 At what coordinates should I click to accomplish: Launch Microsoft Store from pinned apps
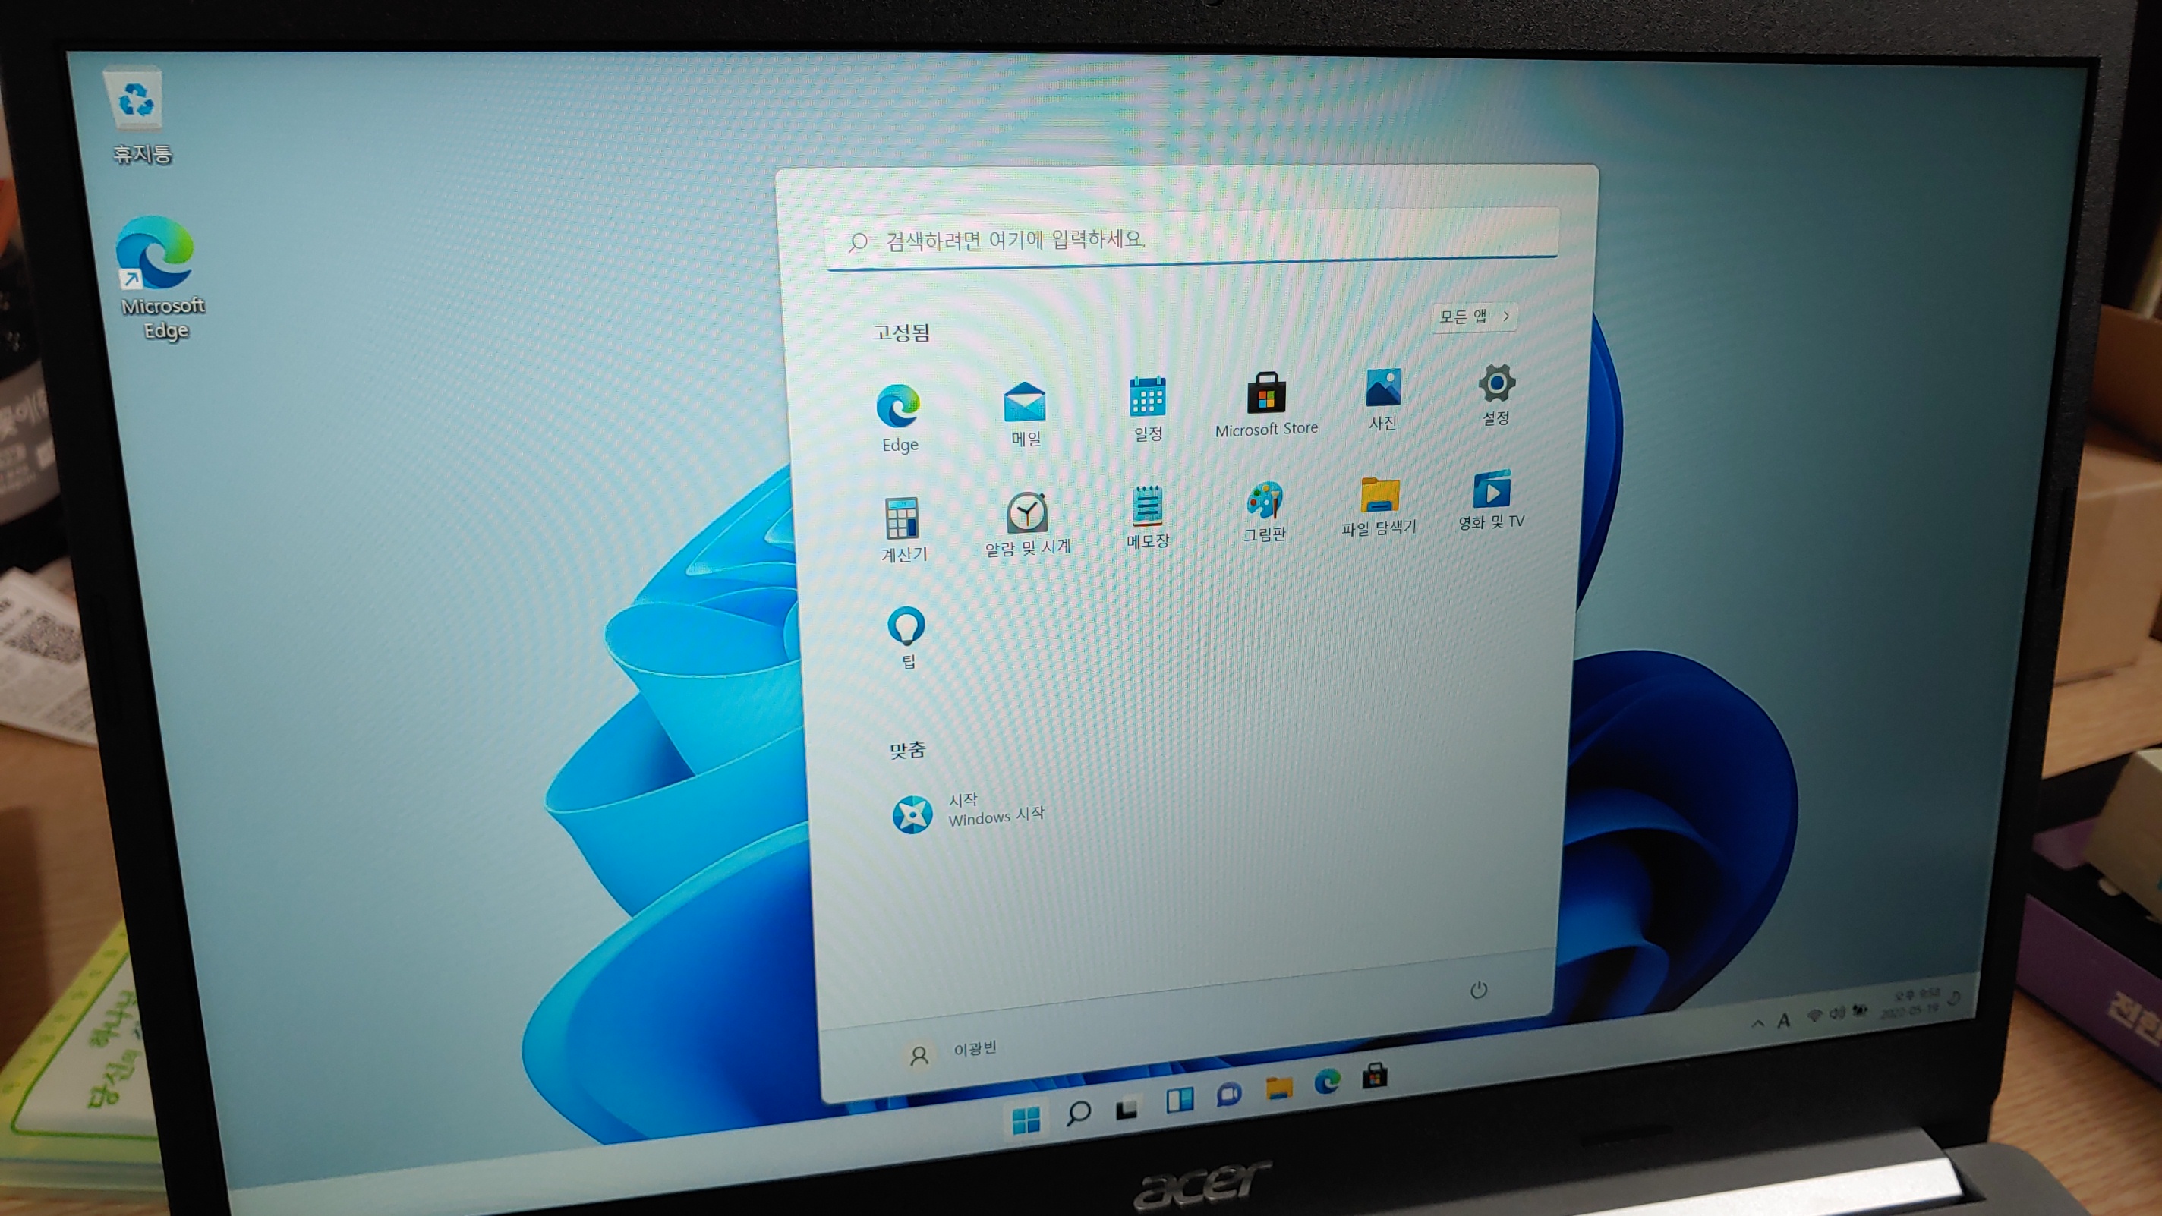click(x=1265, y=405)
